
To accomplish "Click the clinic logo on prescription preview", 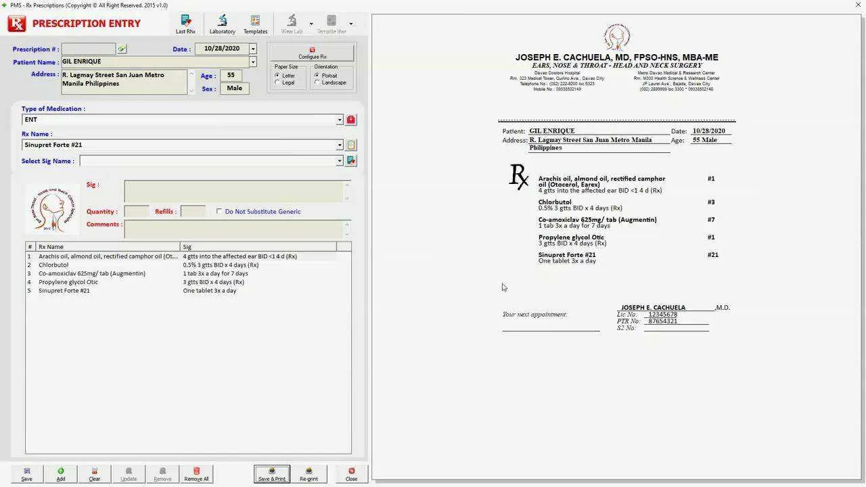I will 616,37.
